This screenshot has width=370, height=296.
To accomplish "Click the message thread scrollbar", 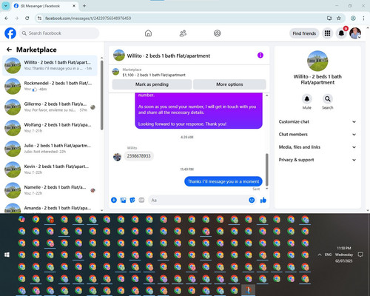I will 266,169.
